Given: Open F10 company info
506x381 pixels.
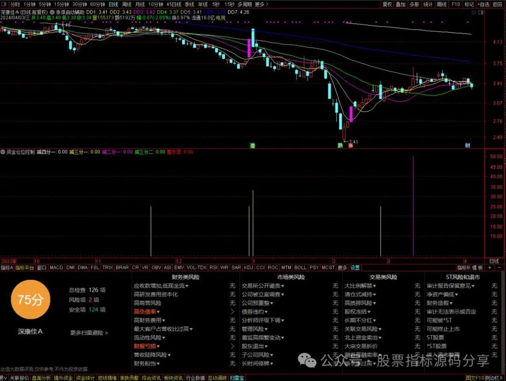Looking at the screenshot, I should (x=456, y=4).
